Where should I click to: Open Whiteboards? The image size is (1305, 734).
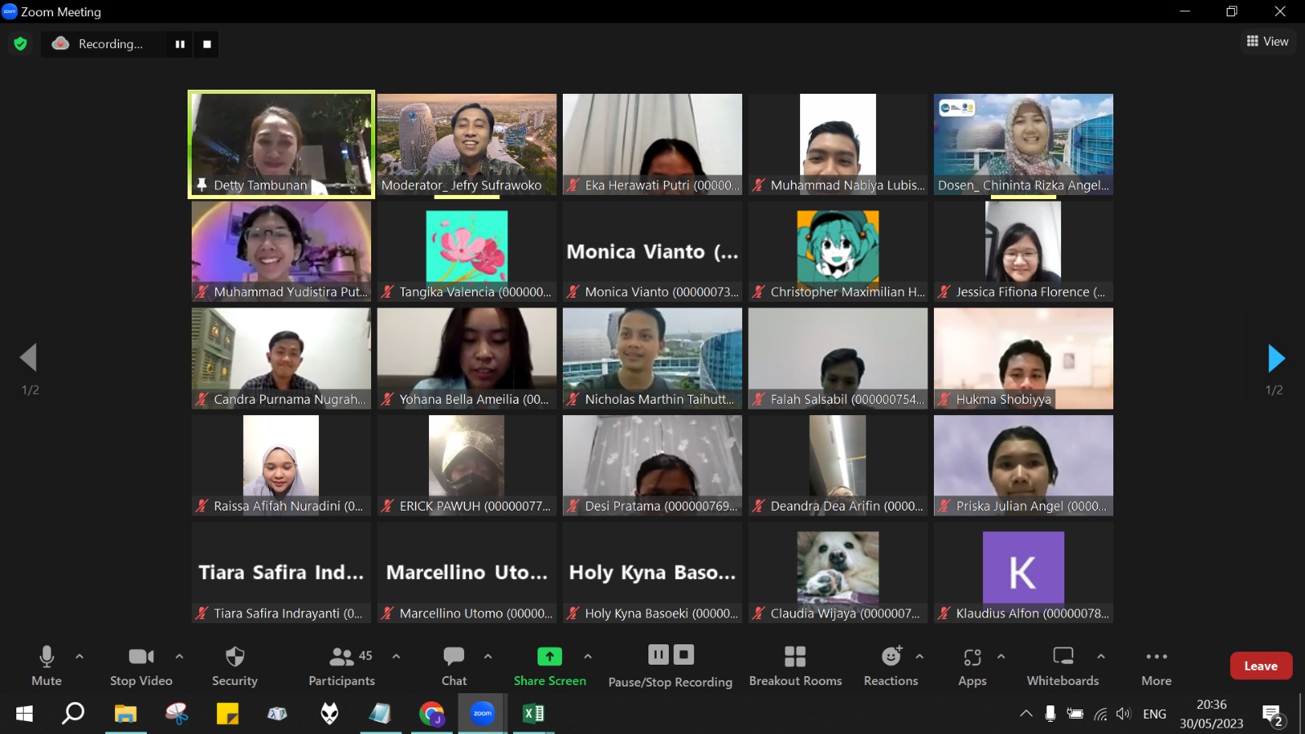point(1062,665)
